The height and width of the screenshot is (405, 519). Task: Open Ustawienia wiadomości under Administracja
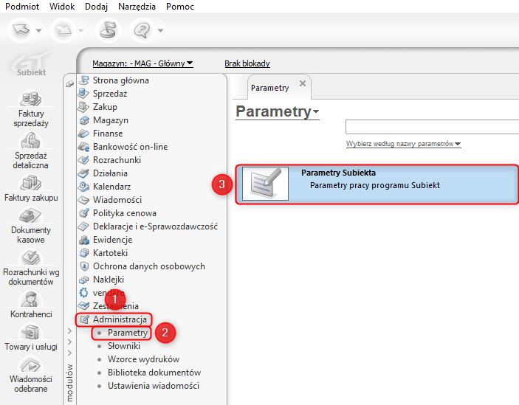click(154, 386)
